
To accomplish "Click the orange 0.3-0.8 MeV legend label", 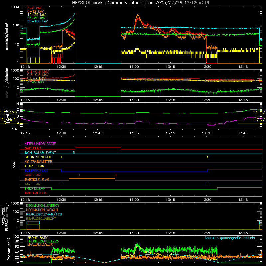I will coord(38,75).
